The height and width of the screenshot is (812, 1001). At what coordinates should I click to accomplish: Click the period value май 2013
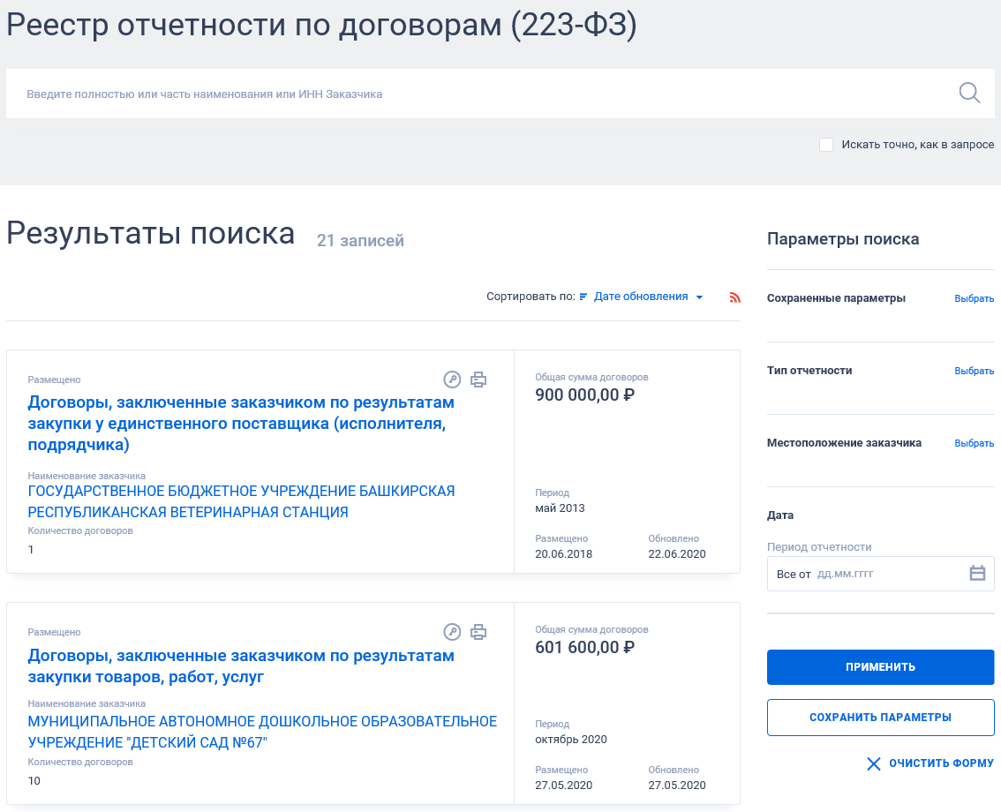[560, 508]
